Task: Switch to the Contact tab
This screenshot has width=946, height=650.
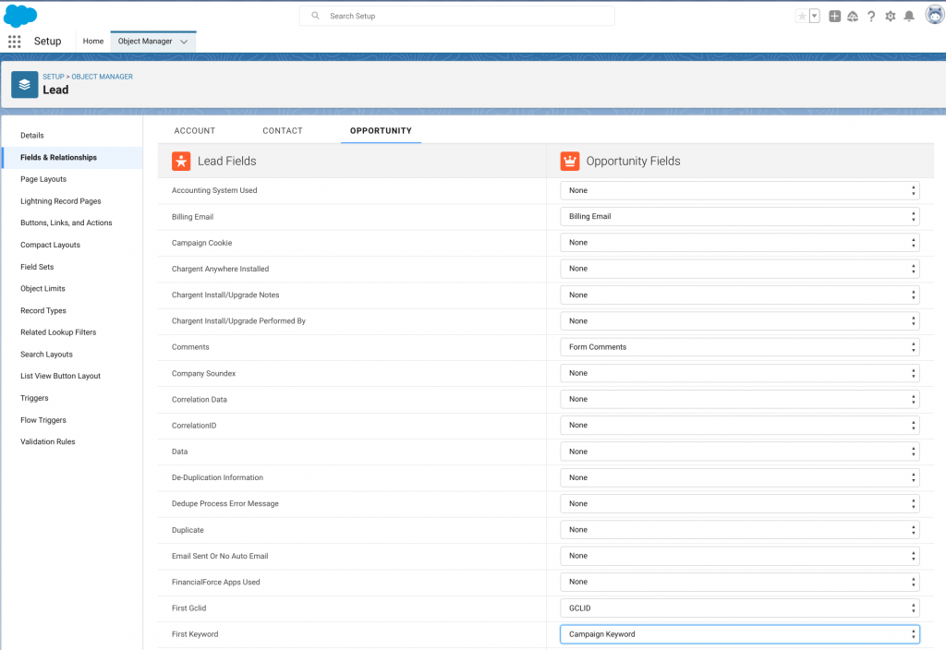Action: click(283, 131)
